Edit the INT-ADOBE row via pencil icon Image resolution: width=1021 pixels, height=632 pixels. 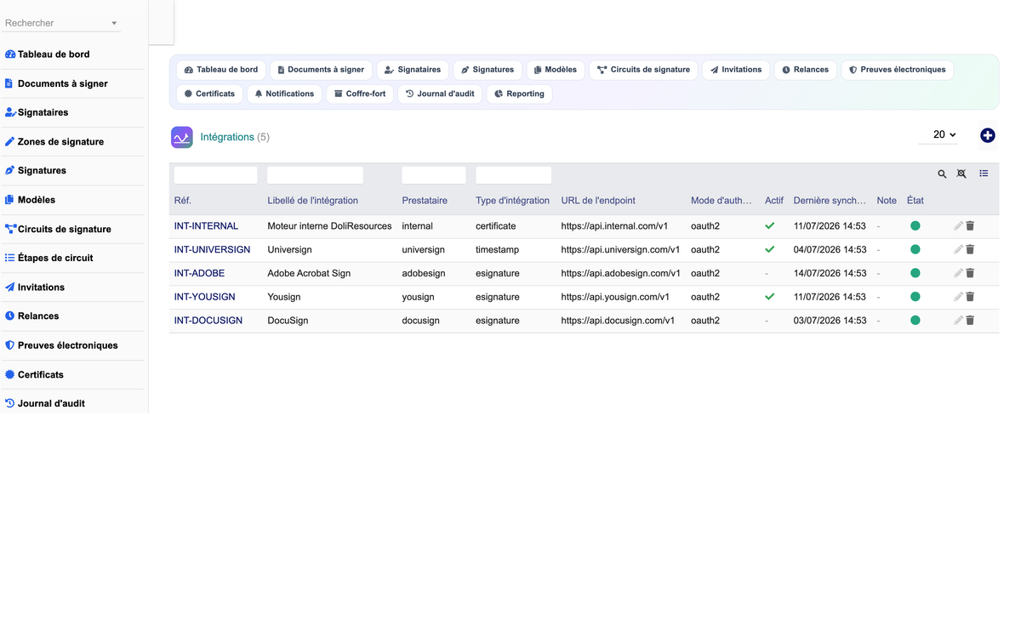[x=958, y=273]
